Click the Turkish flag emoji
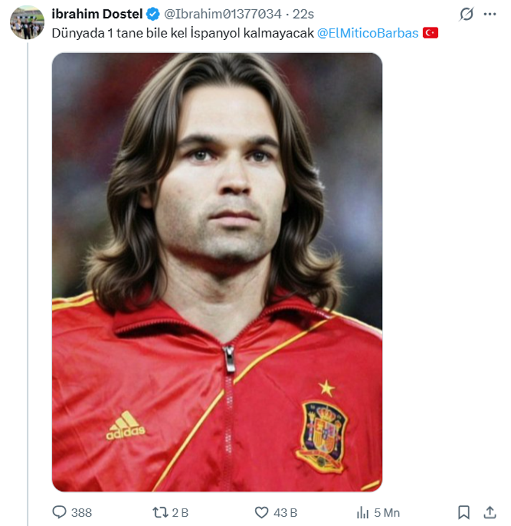The height and width of the screenshot is (526, 511). pos(430,33)
